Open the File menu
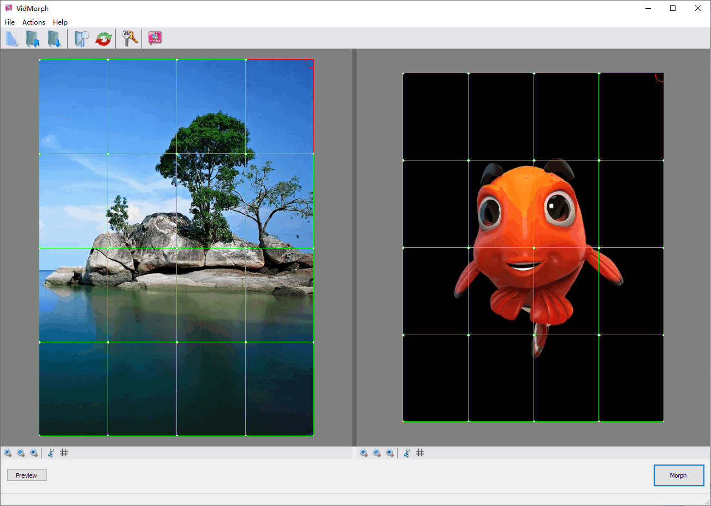The image size is (711, 506). [9, 22]
